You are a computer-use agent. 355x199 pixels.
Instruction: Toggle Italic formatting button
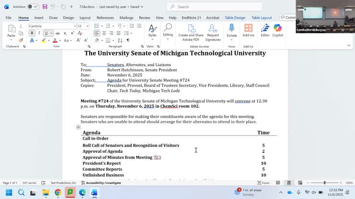[39, 33]
